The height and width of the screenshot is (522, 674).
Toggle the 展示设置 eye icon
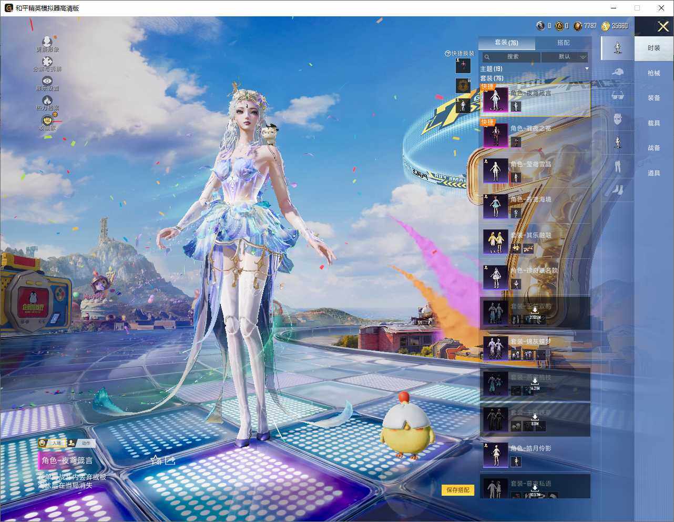[x=47, y=81]
